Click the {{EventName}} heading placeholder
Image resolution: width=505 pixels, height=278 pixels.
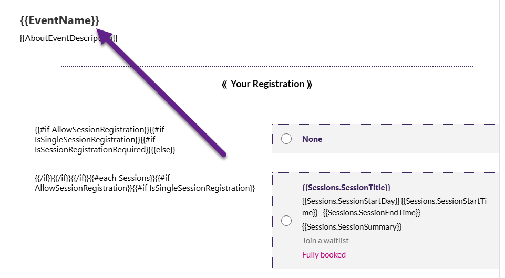click(x=59, y=20)
